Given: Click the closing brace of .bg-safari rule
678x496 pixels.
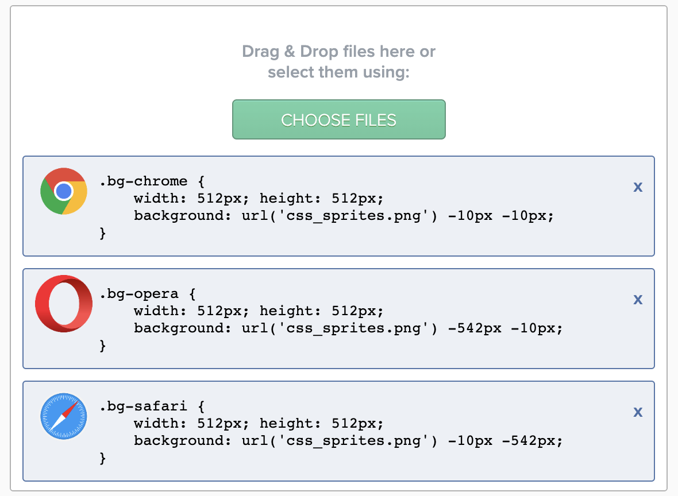Looking at the screenshot, I should click(x=102, y=458).
